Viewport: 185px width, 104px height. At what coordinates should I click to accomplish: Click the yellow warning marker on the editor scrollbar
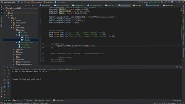coord(181,11)
